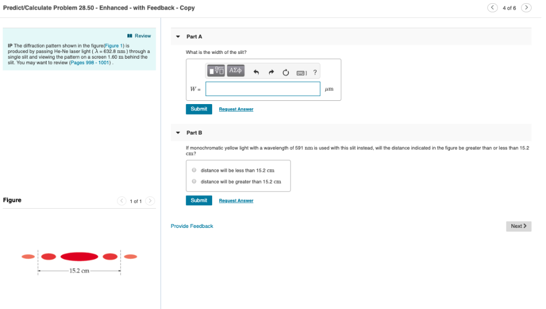546x309 pixels.
Task: Open the math templates icon in equation toolbar
Action: pyautogui.click(x=216, y=70)
